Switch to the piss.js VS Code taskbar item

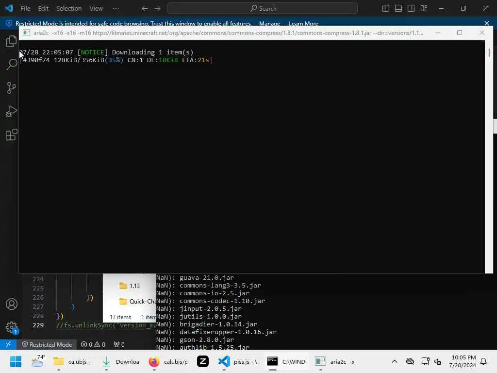(x=238, y=361)
